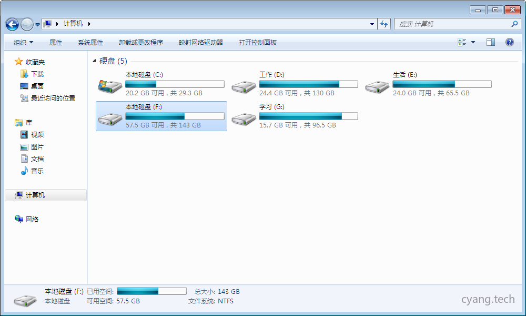Focus the 搜索 计算机 search field

(x=452, y=24)
